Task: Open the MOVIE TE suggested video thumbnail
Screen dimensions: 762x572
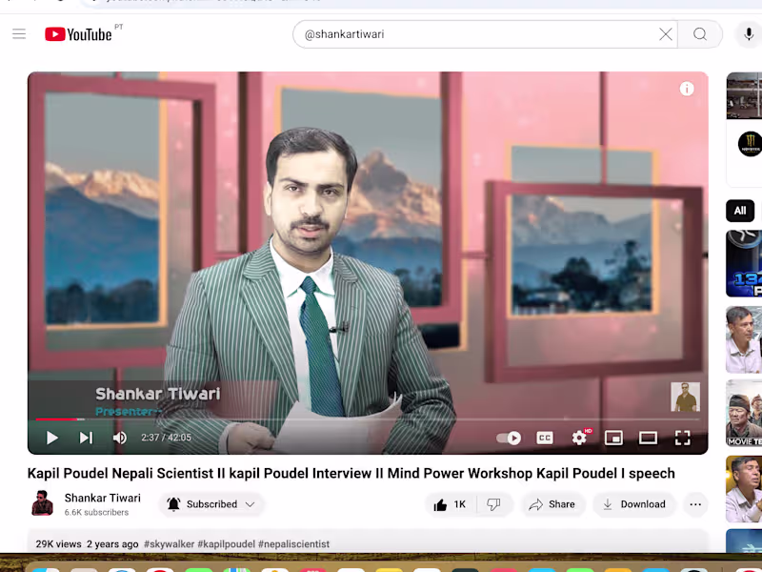Action: (x=744, y=414)
